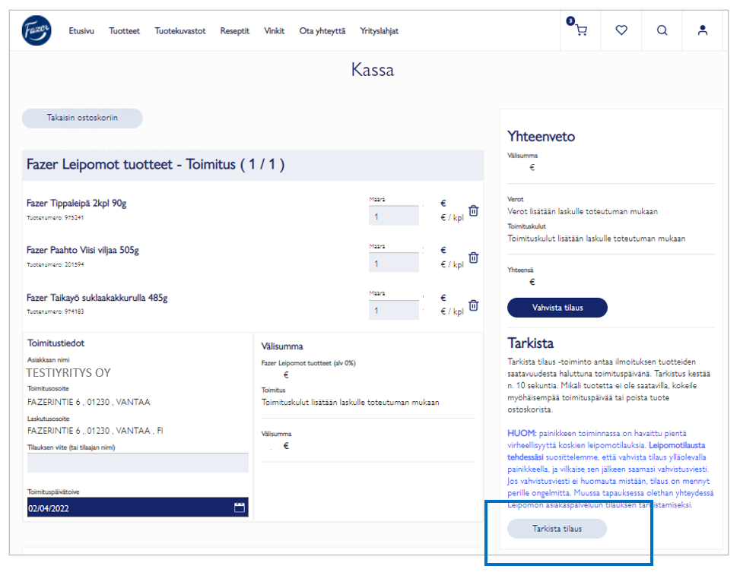The height and width of the screenshot is (572, 740).
Task: Open the Tuotteet menu
Action: (124, 31)
